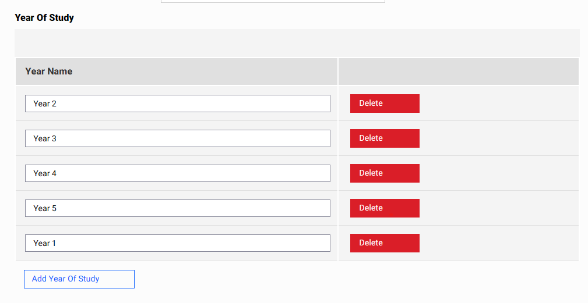The height and width of the screenshot is (303, 588).
Task: Select the Year 5 name input field
Action: tap(177, 208)
